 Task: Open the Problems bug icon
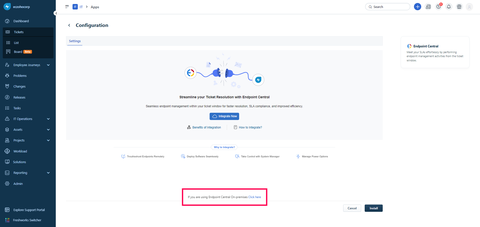click(x=7, y=76)
